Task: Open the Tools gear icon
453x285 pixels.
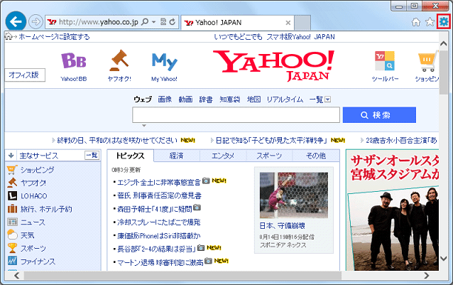Action: [444, 22]
